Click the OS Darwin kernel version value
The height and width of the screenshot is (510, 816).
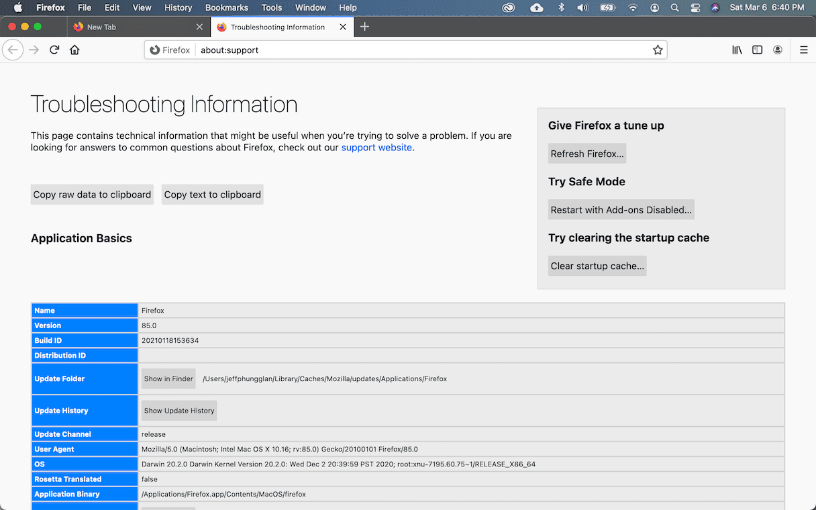338,464
